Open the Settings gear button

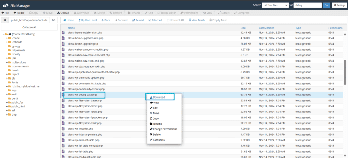coord(340,5)
